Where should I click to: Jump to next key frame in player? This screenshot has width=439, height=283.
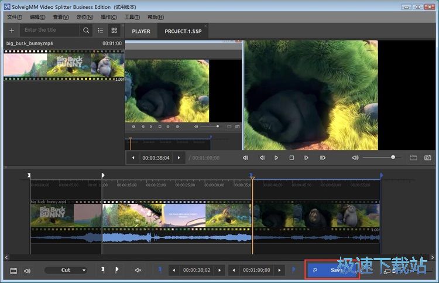click(x=323, y=158)
